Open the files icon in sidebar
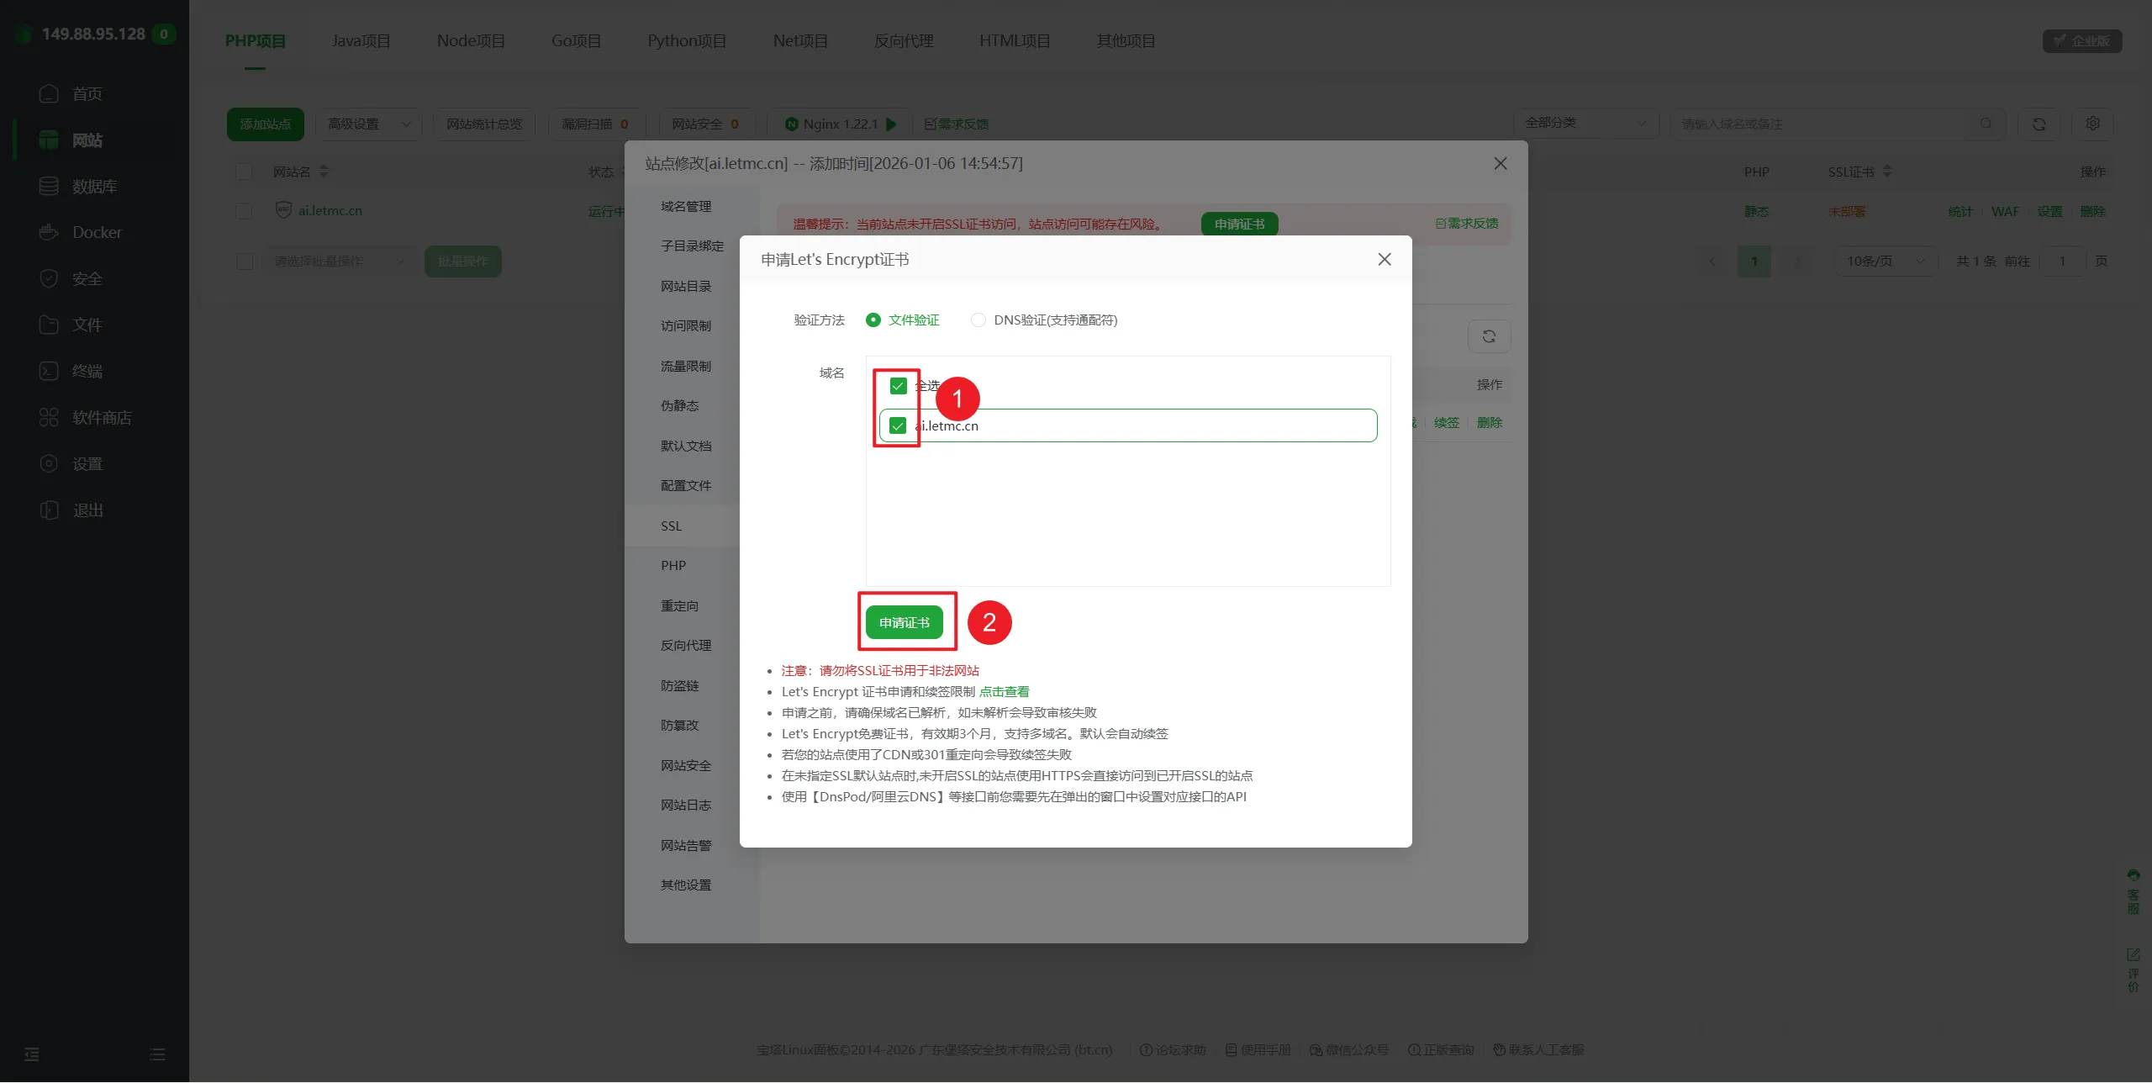Screen dimensions: 2152x1083 [49, 325]
